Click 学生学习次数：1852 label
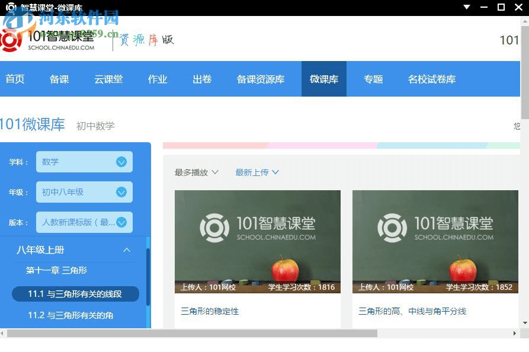Screen dimensions: 529x352 click(479, 287)
